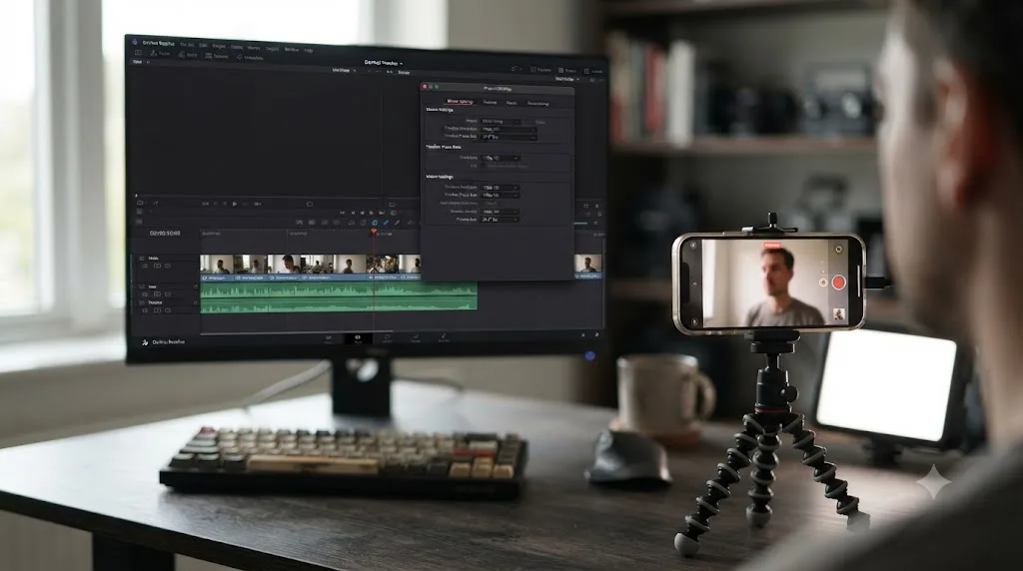This screenshot has width=1023, height=571.
Task: Tap the chevron arrow on the phone's camera sidebar
Action: (695, 285)
